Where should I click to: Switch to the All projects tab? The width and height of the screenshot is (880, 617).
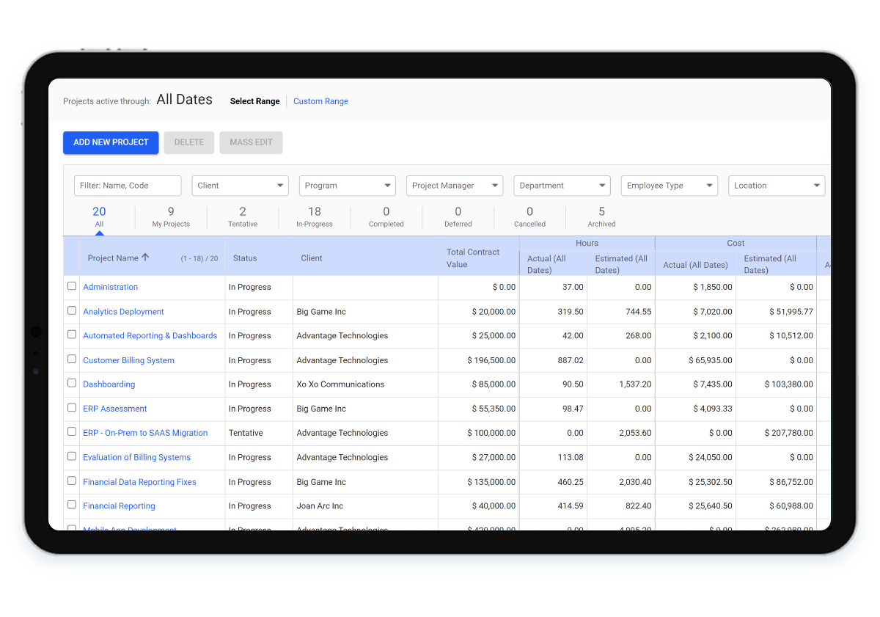click(x=99, y=217)
